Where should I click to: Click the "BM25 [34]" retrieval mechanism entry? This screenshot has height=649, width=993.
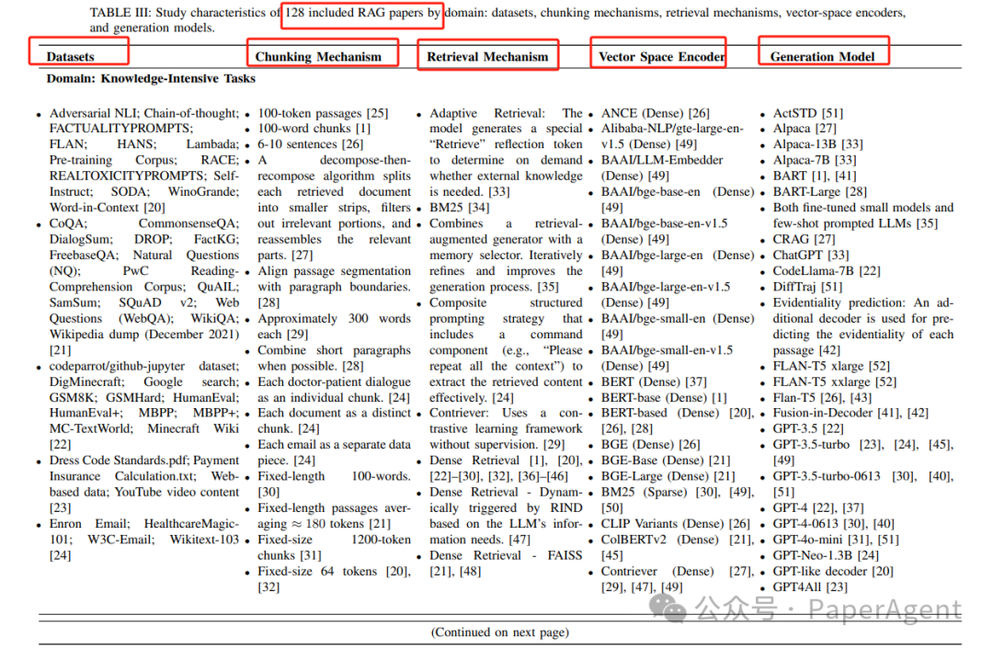[x=459, y=208]
